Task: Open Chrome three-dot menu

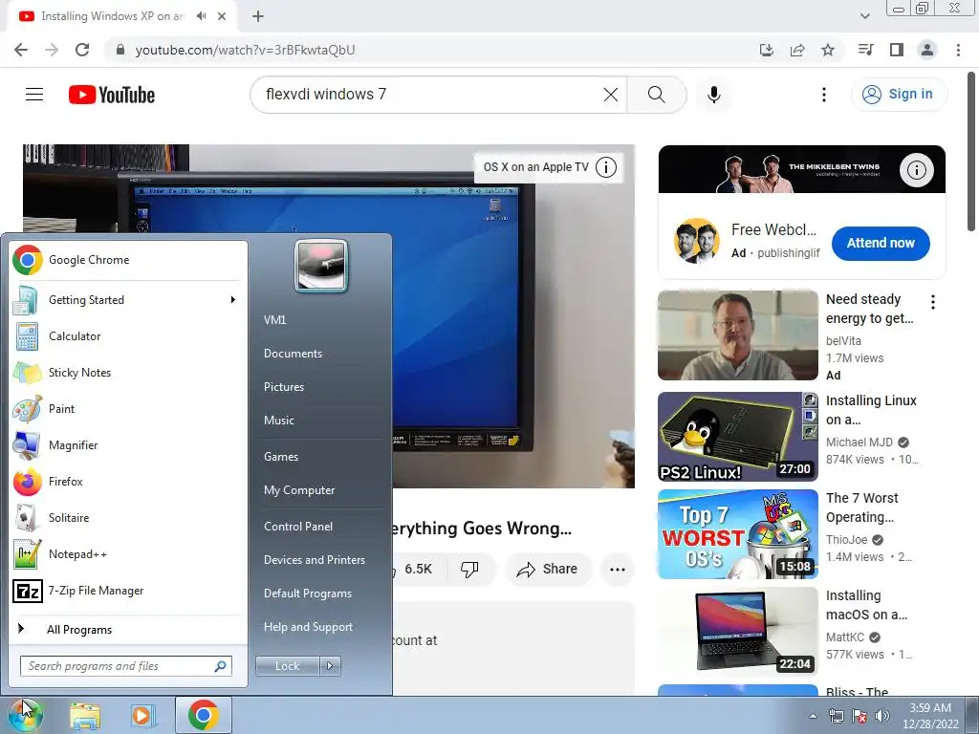Action: 958,50
